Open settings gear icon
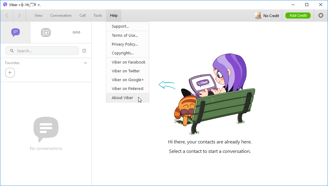Viewport: 328px width, 186px height. [x=321, y=15]
